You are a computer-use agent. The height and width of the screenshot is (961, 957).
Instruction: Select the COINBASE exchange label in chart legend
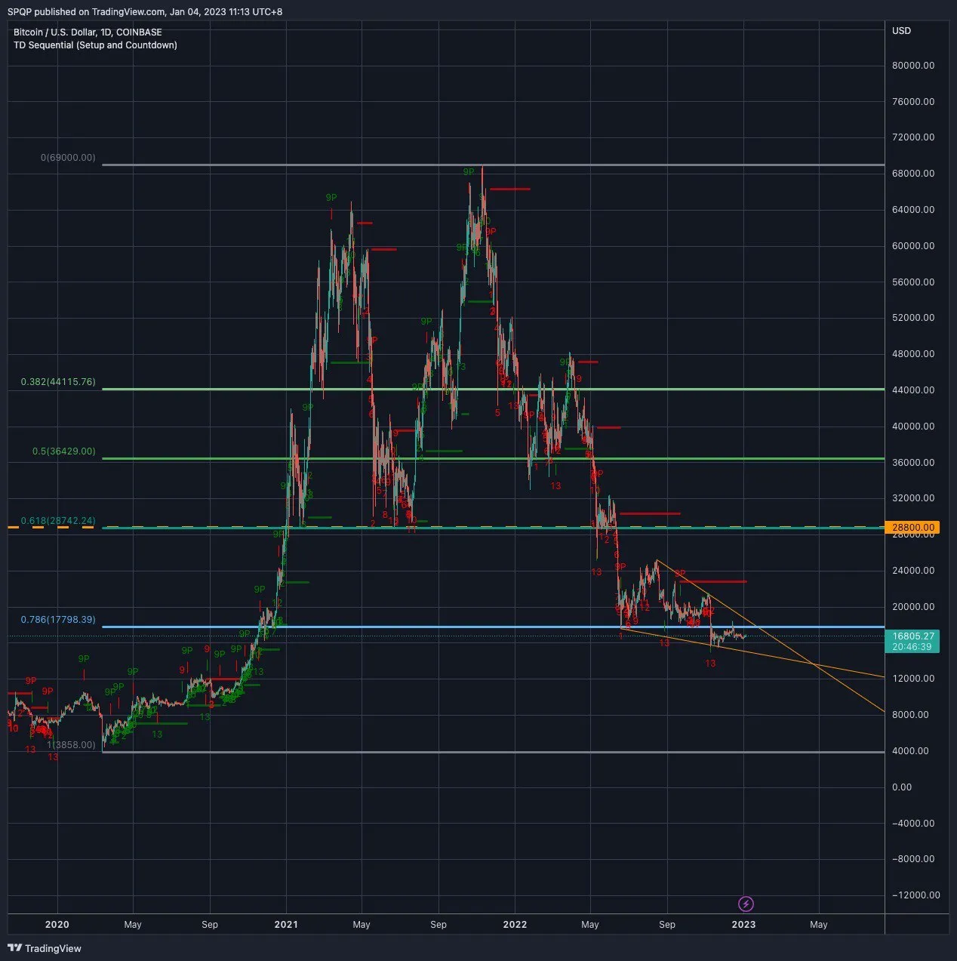click(x=137, y=32)
